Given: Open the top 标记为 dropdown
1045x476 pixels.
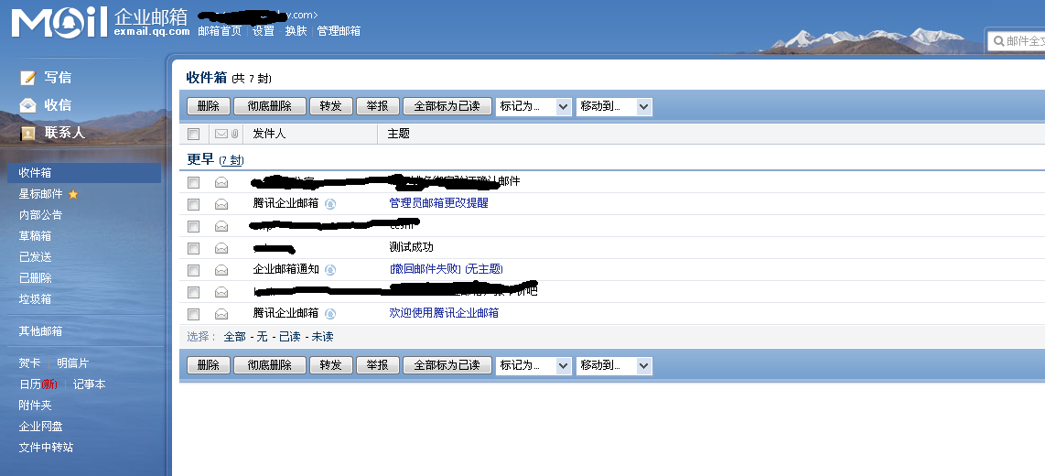Looking at the screenshot, I should (x=533, y=106).
